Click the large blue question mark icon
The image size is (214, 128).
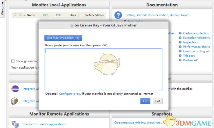tap(118, 15)
